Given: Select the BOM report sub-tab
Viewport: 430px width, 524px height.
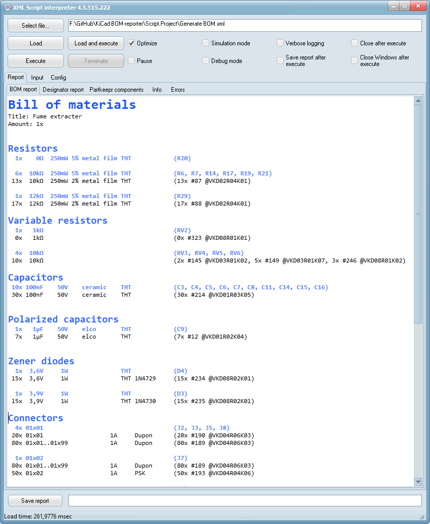Looking at the screenshot, I should [x=23, y=89].
